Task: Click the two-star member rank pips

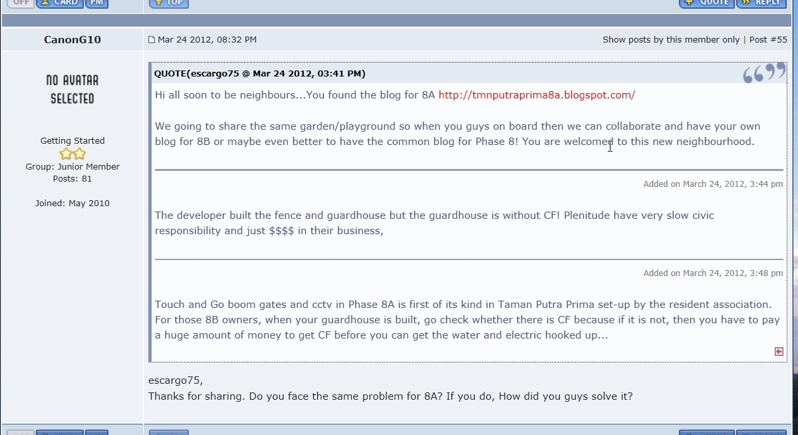Action: click(72, 154)
